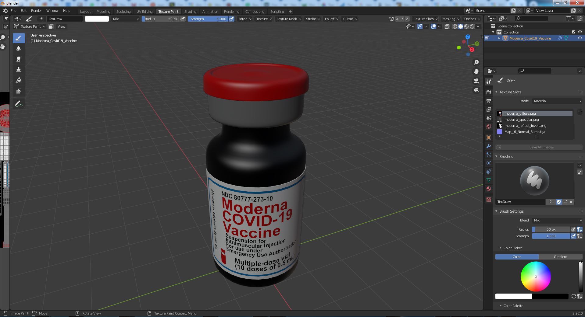Uncheck the Collection exclude checkbox

[574, 32]
